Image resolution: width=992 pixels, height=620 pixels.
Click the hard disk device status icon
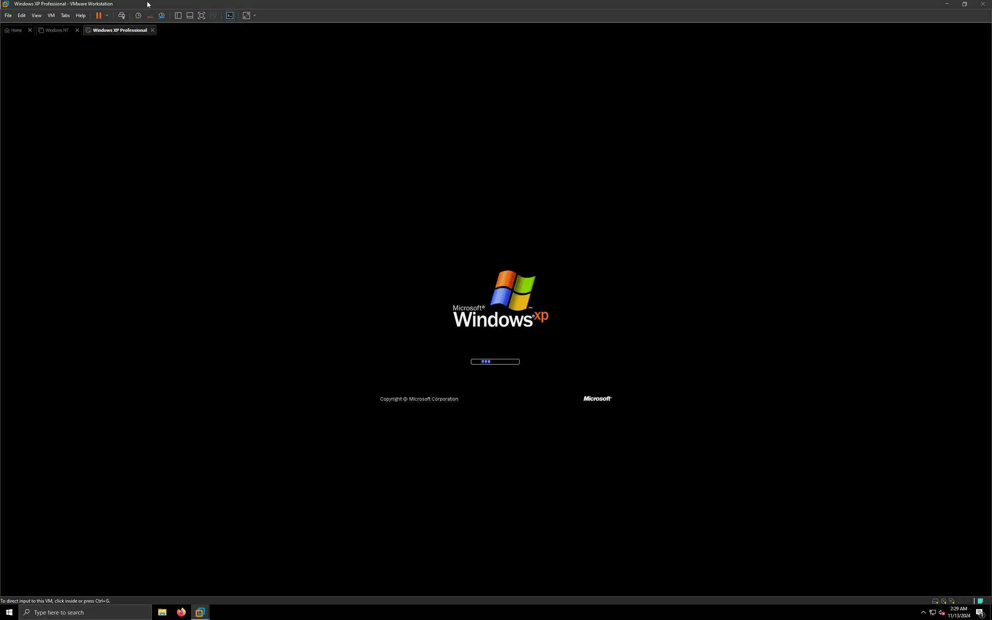pos(935,601)
